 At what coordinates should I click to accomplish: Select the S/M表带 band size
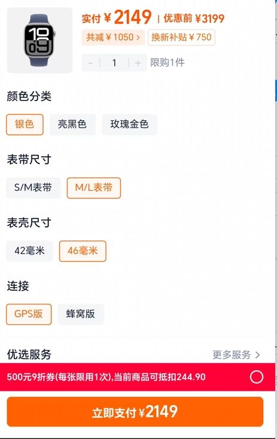(x=34, y=188)
